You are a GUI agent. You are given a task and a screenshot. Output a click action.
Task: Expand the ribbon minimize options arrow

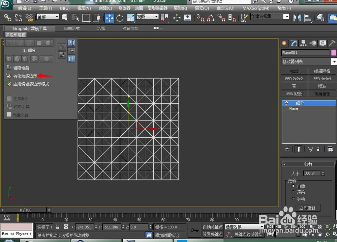[x=161, y=28]
